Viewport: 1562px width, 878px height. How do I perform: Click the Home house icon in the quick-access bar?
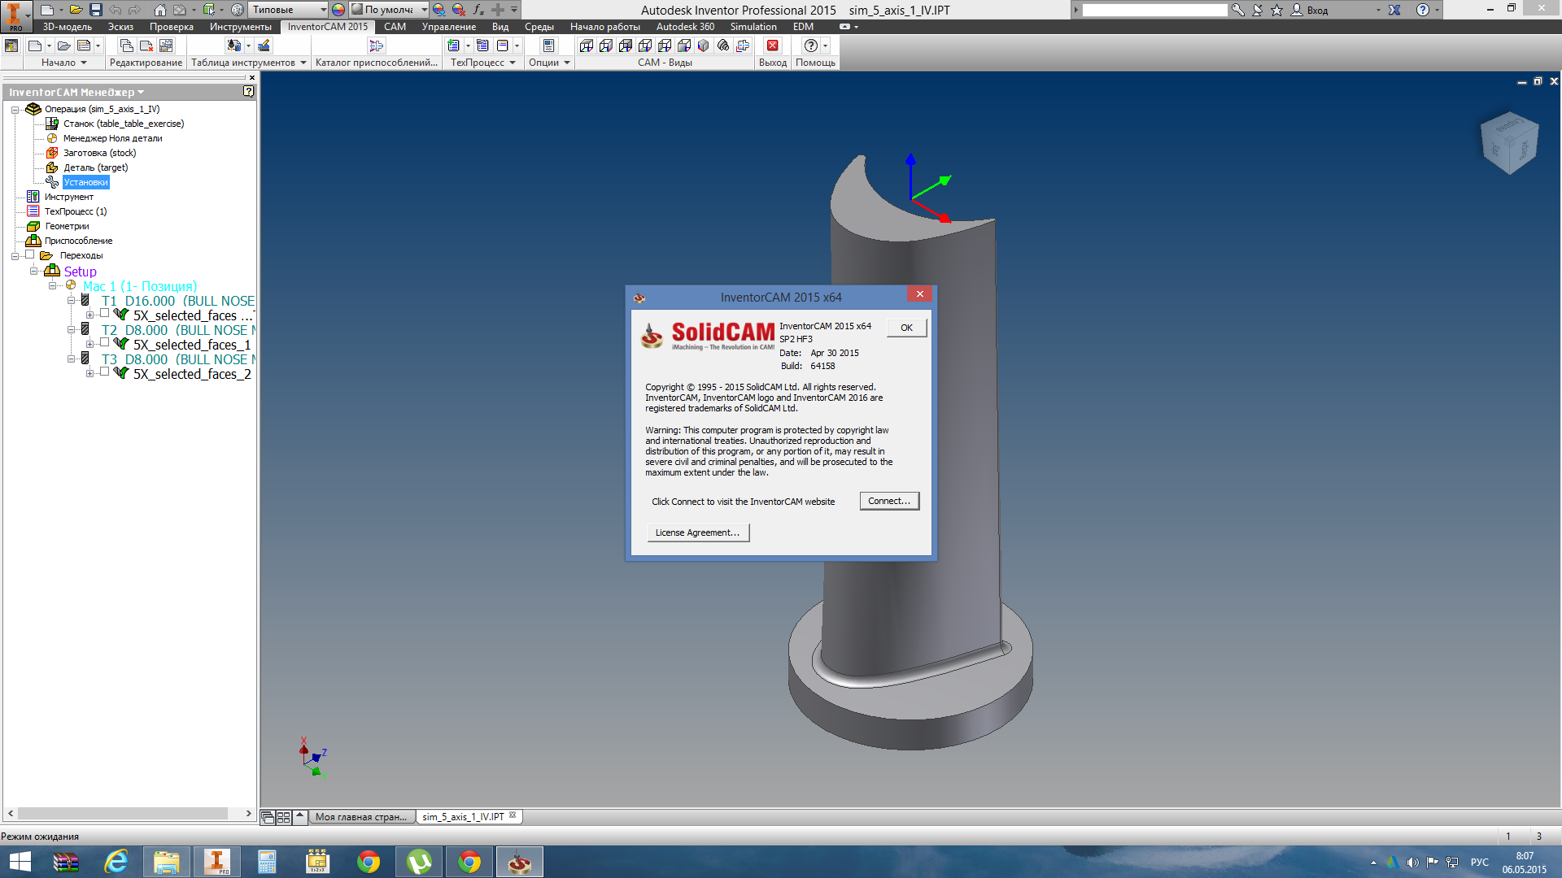coord(160,10)
